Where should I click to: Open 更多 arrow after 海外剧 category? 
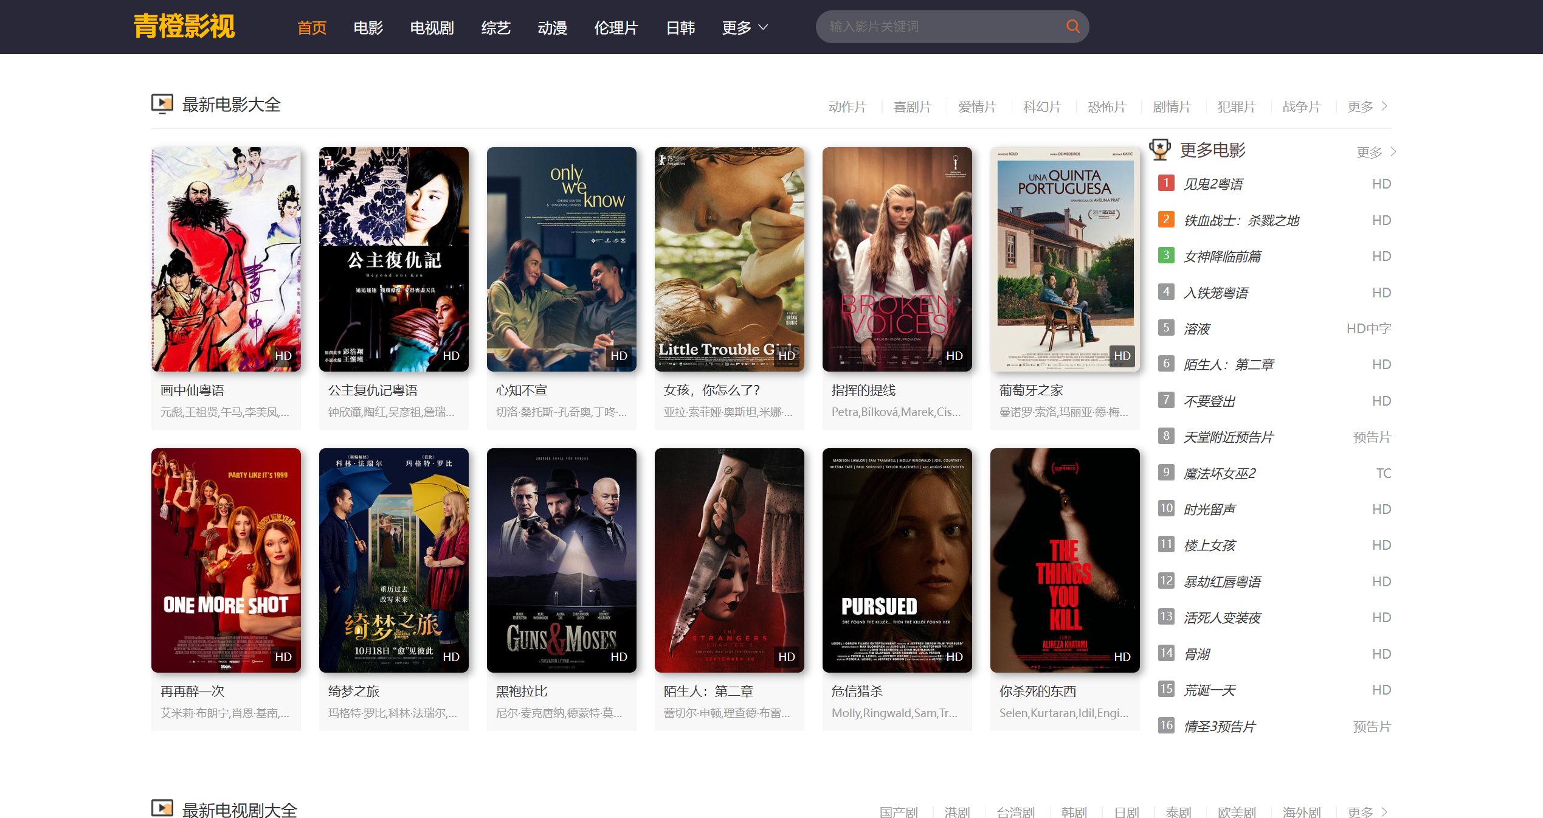pyautogui.click(x=1367, y=812)
